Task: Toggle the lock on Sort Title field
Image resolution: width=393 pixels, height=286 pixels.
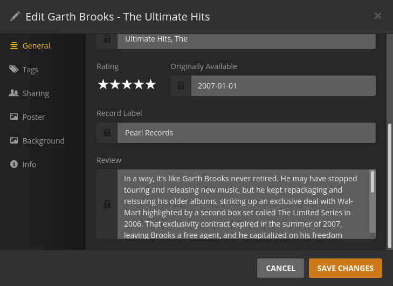Action: 107,39
